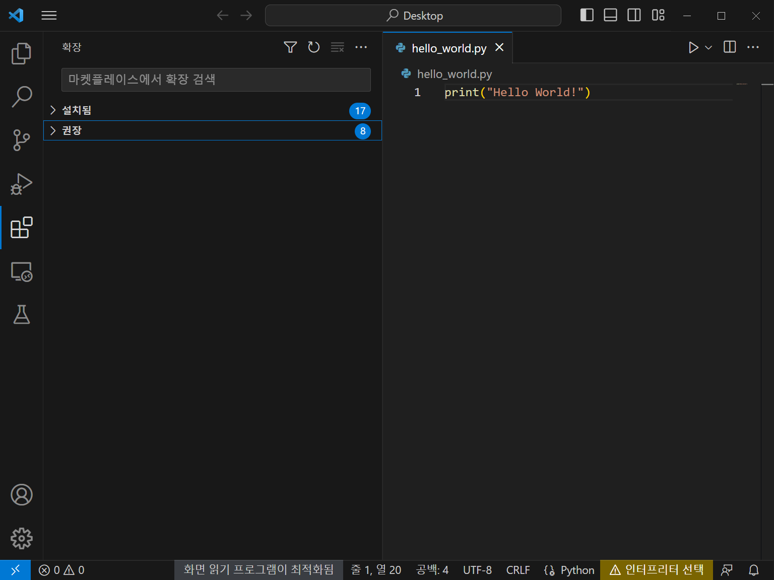Go back with the left arrow
Screen dimensions: 774x580
click(222, 16)
